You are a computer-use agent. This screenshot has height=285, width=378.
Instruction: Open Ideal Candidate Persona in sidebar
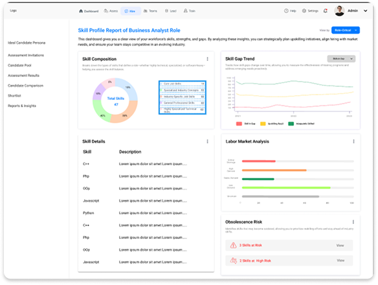(x=27, y=43)
